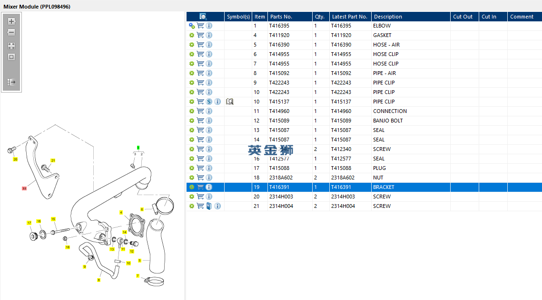The width and height of the screenshot is (542, 300).
Task: Select callout 7 in diagram
Action: (x=138, y=275)
